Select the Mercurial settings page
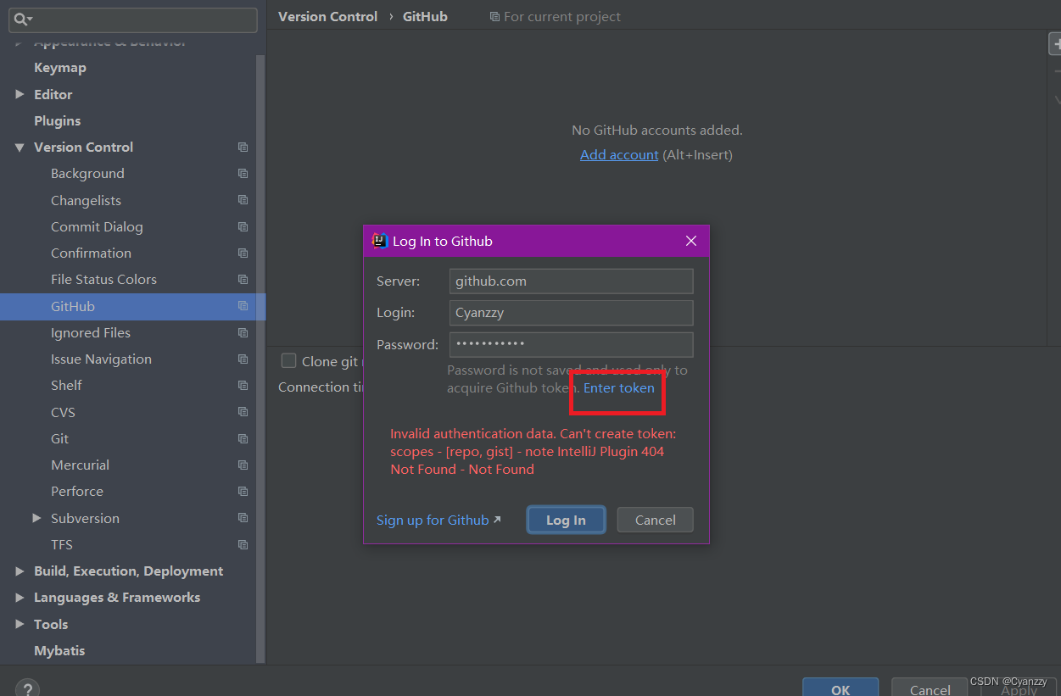This screenshot has width=1061, height=696. point(80,465)
